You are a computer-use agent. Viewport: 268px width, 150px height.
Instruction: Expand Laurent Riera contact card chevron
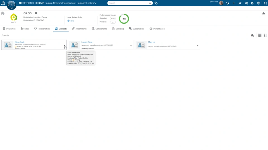[131, 45]
